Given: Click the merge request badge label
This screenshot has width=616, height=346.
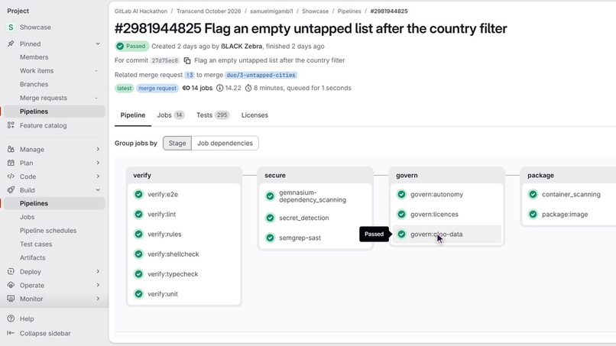Looking at the screenshot, I should (157, 88).
